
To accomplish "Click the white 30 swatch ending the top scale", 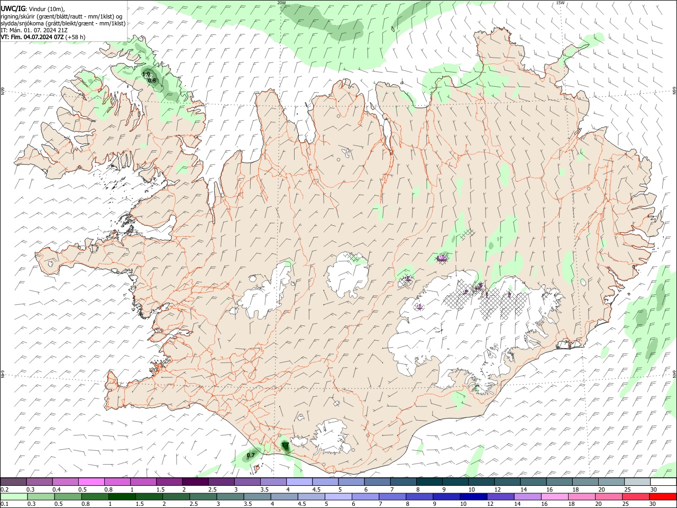I will point(664,482).
